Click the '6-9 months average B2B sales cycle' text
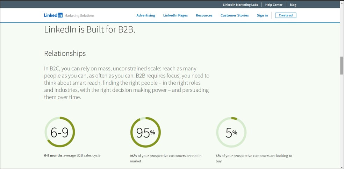 (72, 156)
